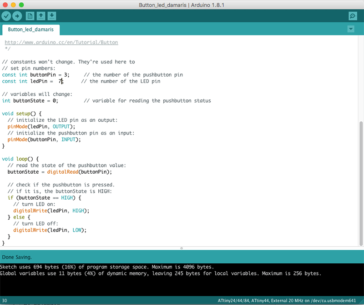Click the editor/console divider handle dot
364x305 pixels.
(182, 248)
